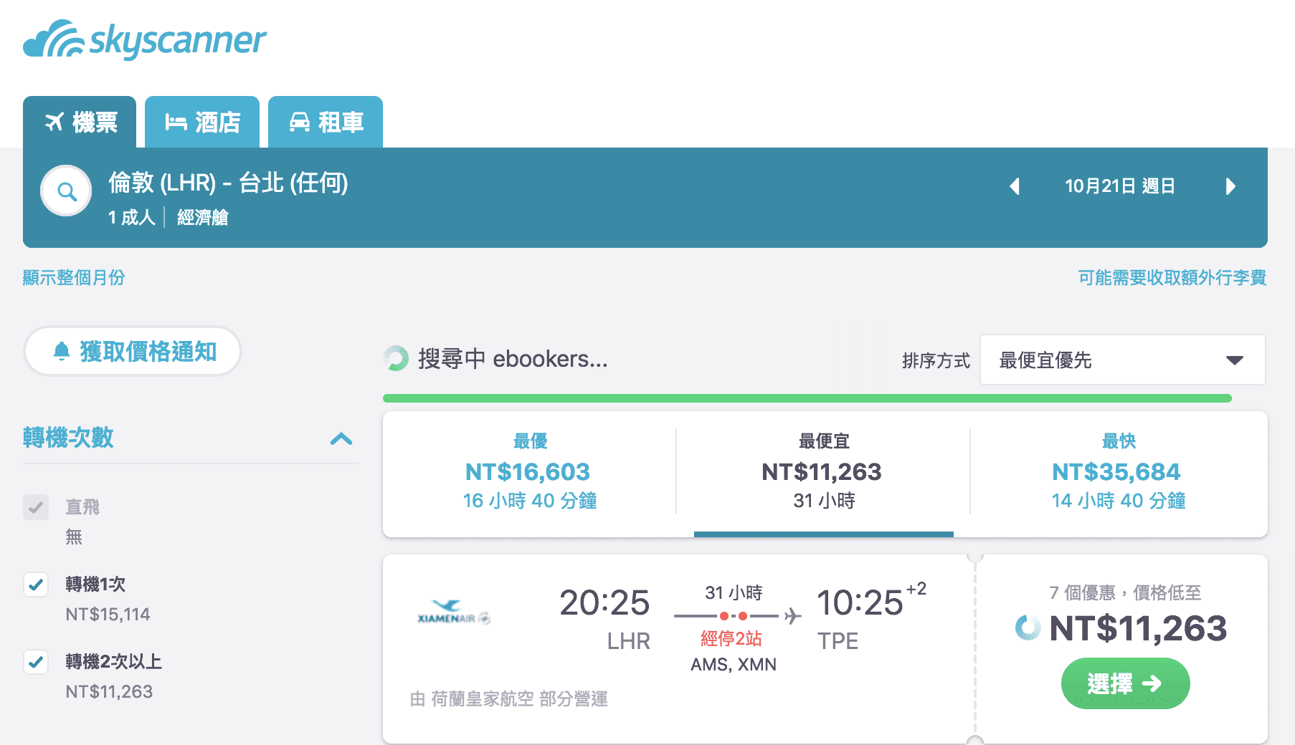
Task: Click the date 10月21日 週日
Action: pos(1120,186)
